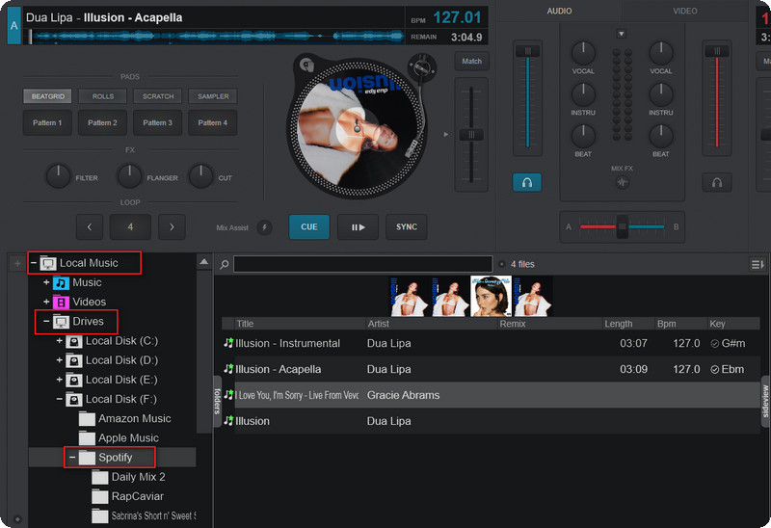771x528 pixels.
Task: Expand Local Disk (C:) node
Action: pyautogui.click(x=59, y=341)
